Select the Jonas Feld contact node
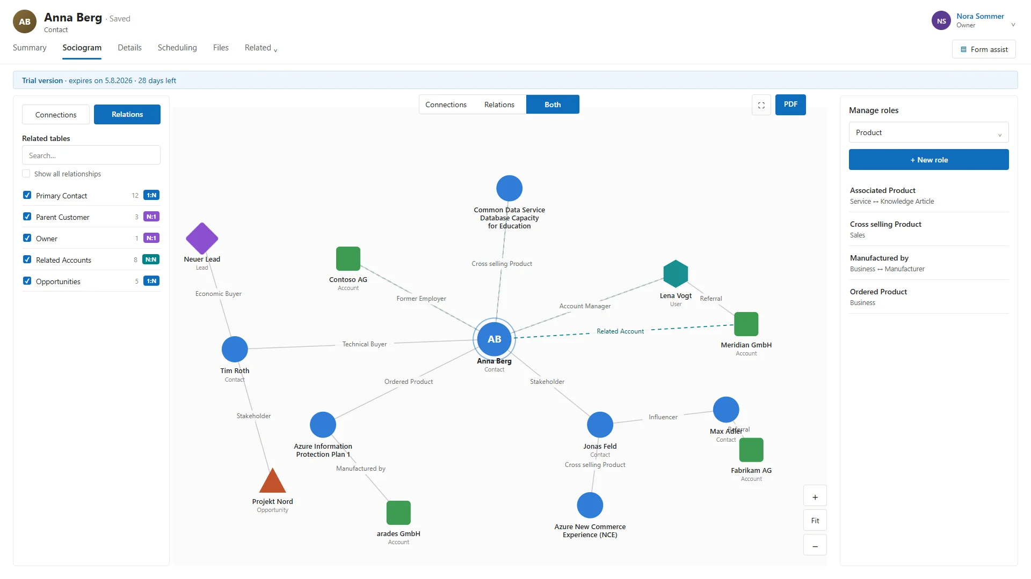The width and height of the screenshot is (1031, 579). [600, 425]
